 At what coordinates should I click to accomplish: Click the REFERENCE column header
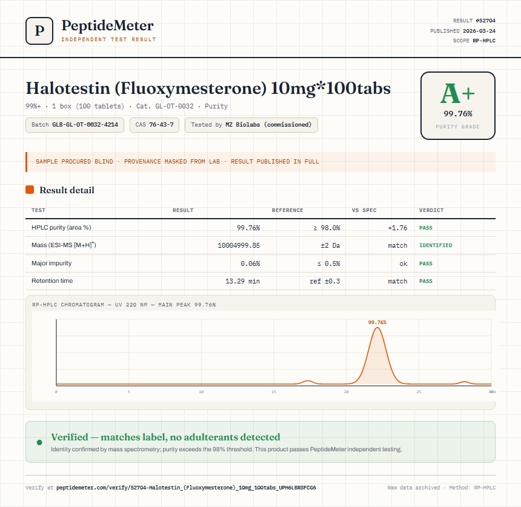pos(287,210)
